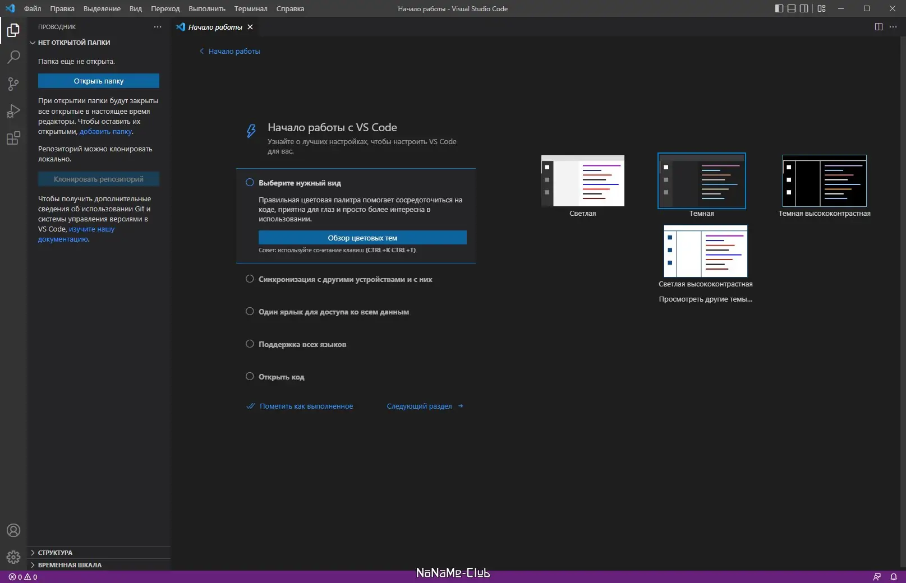906x583 pixels.
Task: Toggle the Открыть код step circle
Action: [250, 376]
